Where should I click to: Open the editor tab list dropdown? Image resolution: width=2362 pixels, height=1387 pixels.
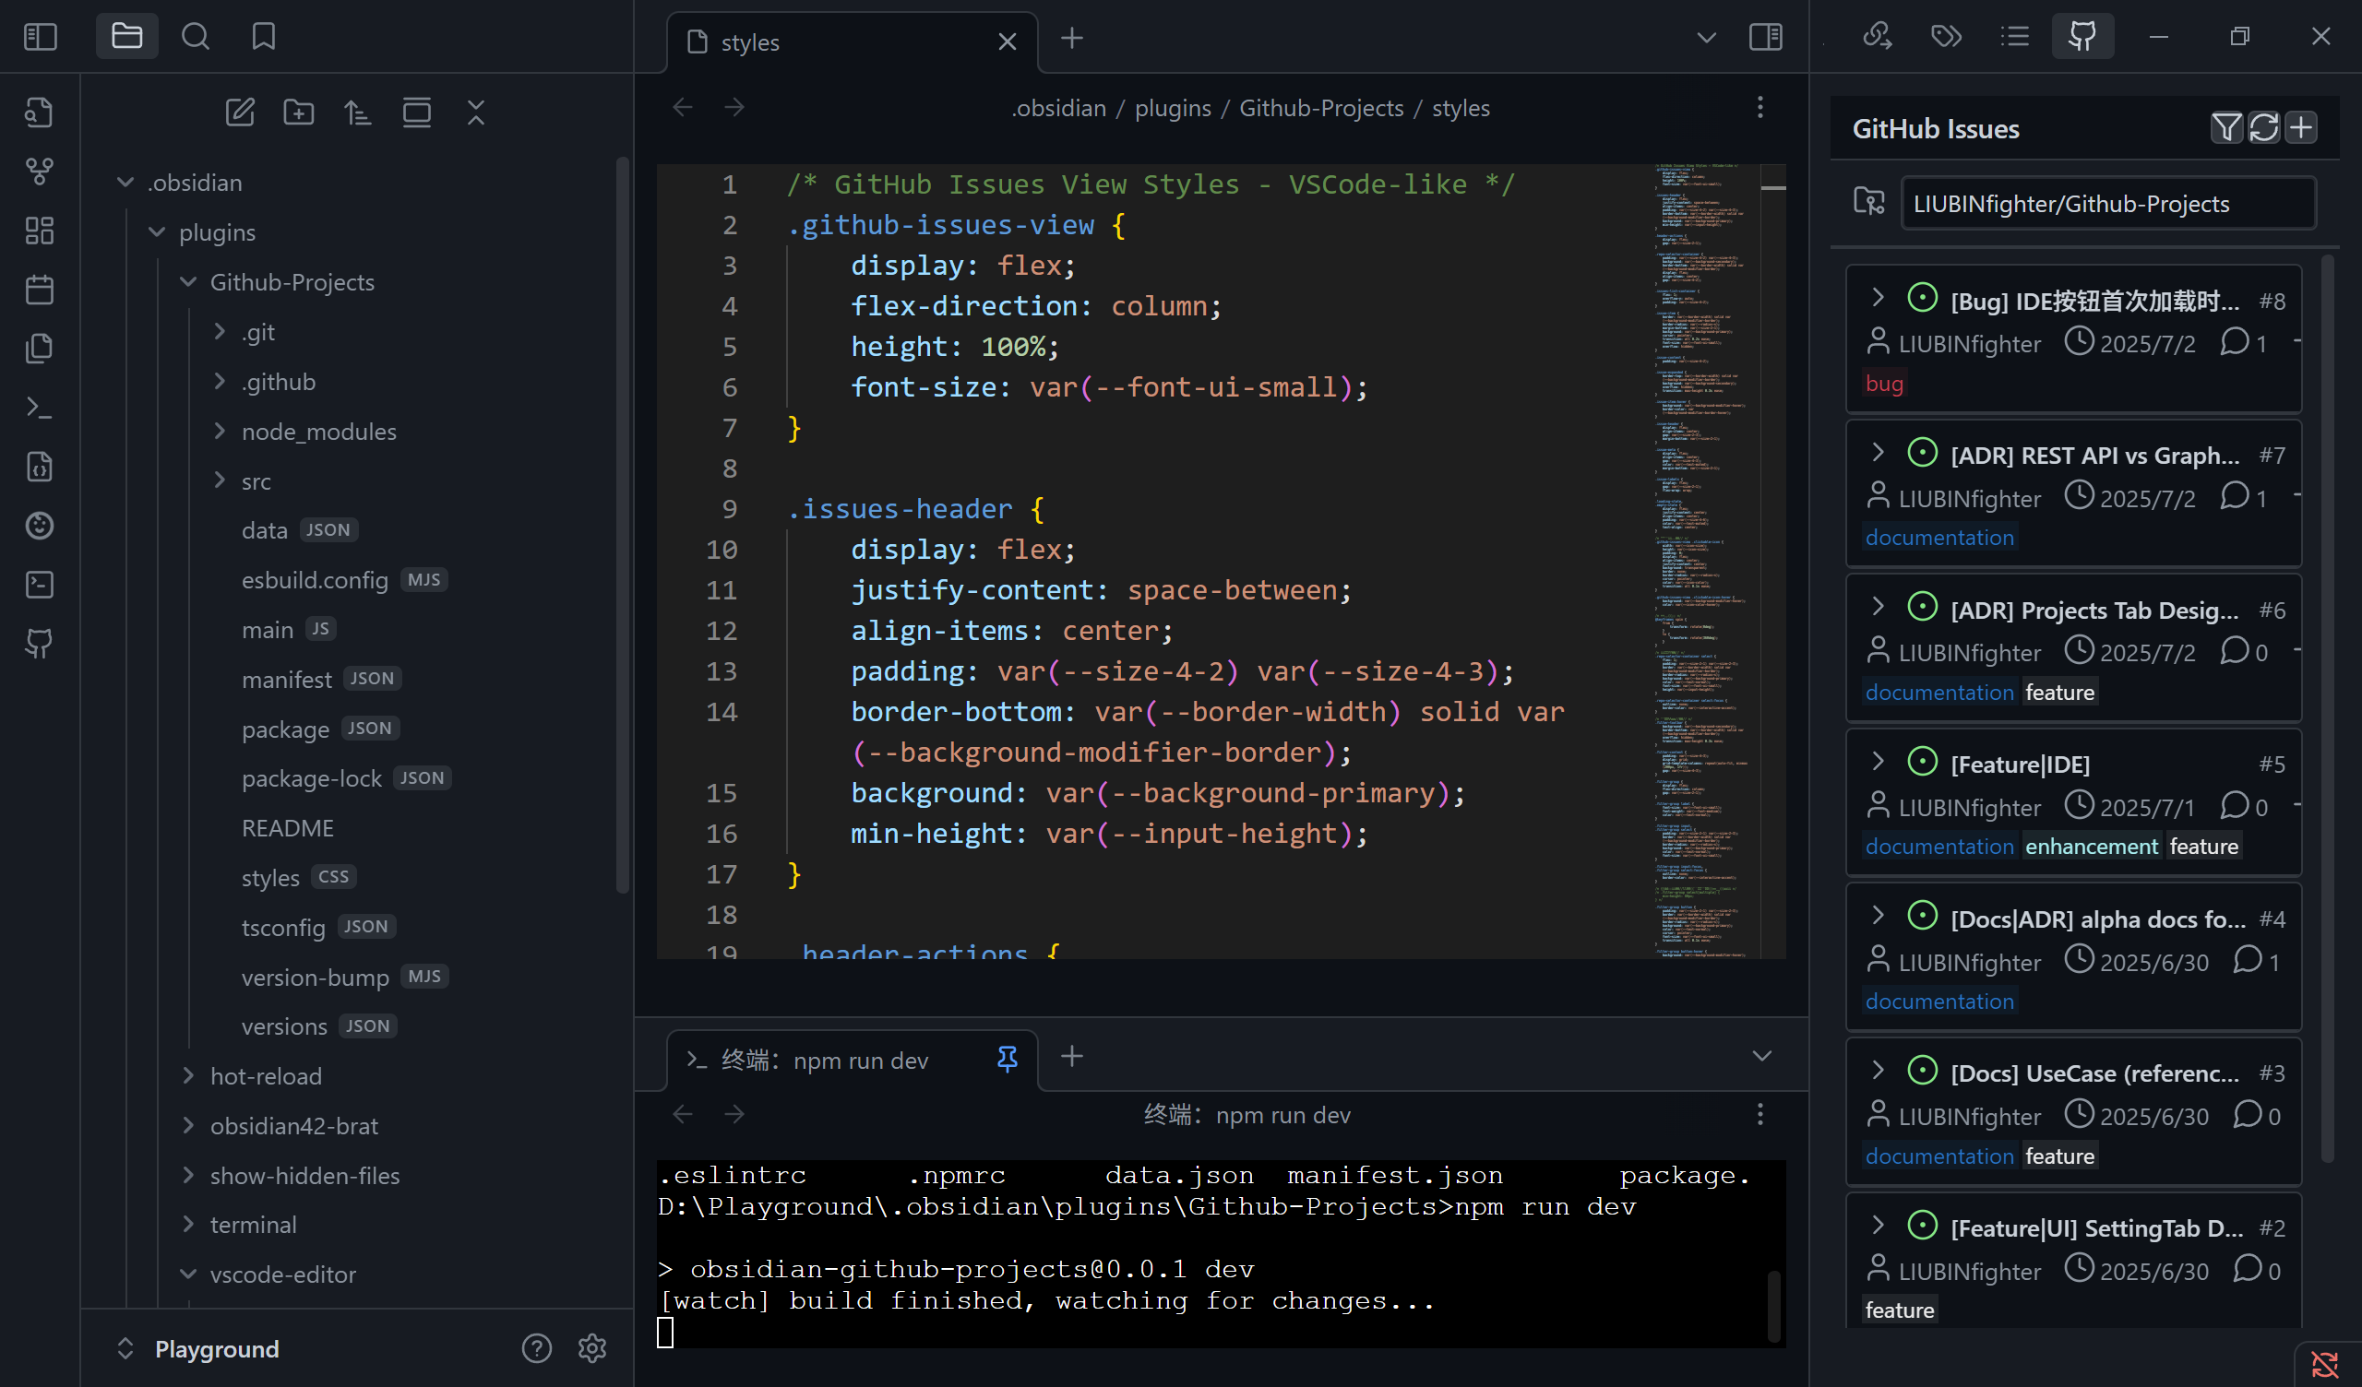pyautogui.click(x=1707, y=38)
